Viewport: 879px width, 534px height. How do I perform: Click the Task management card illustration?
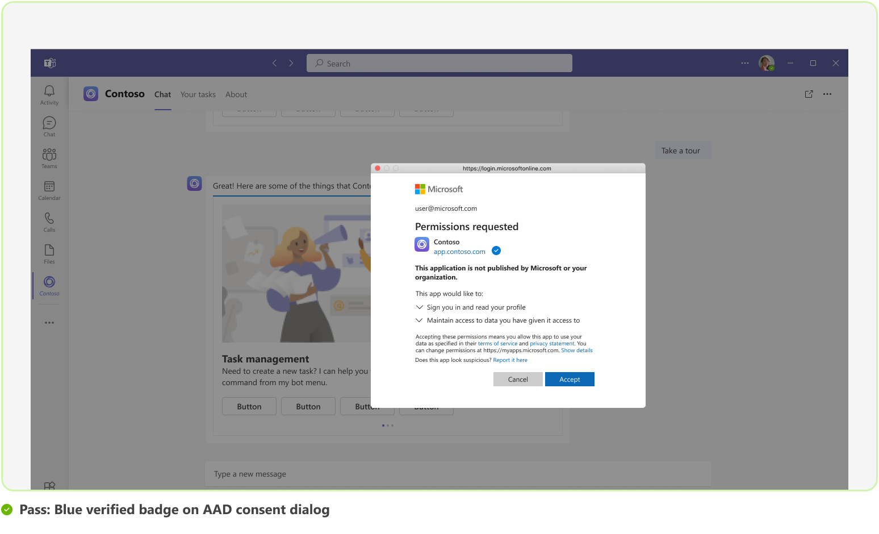296,273
